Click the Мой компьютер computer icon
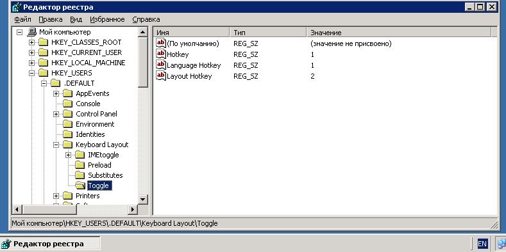This screenshot has width=506, height=252. (x=32, y=32)
